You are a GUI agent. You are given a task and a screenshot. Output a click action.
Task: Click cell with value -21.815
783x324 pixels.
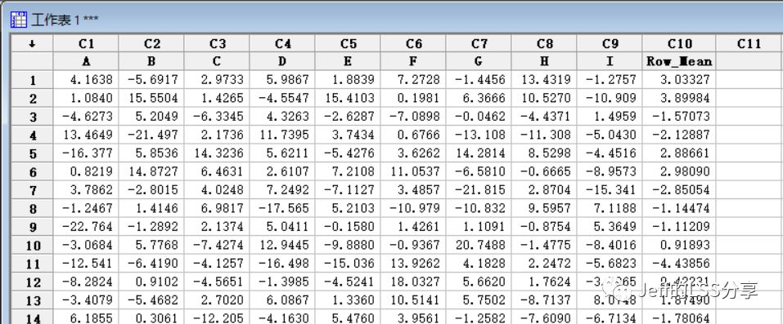pos(479,190)
